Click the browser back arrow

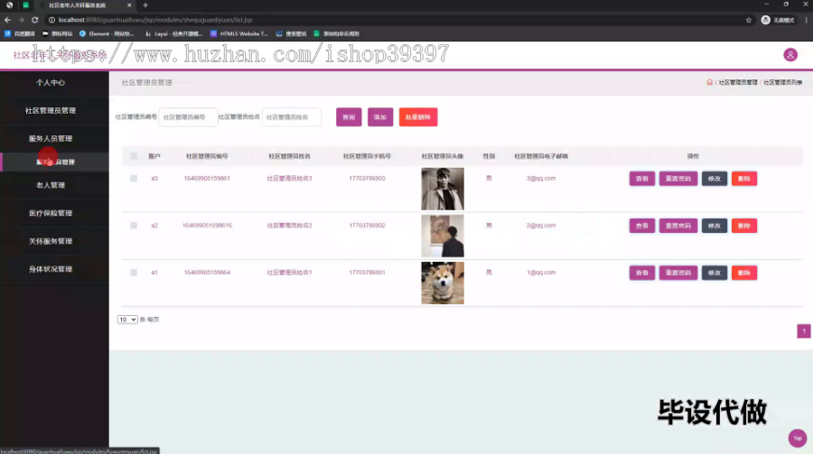click(x=7, y=20)
